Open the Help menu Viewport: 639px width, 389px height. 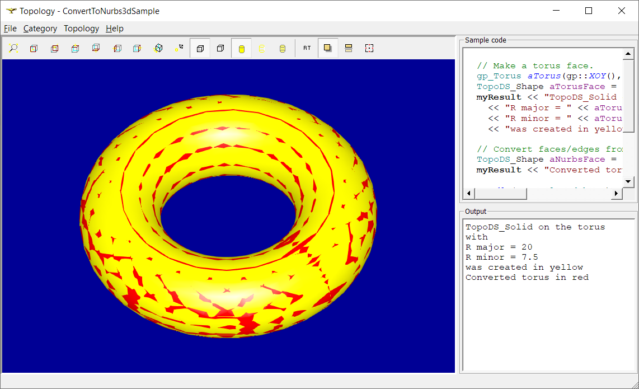tap(115, 29)
